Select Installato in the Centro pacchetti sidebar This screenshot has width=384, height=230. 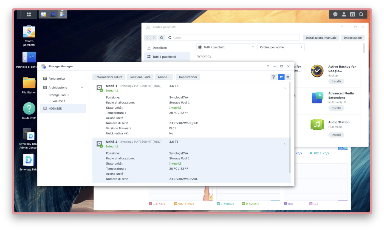click(159, 48)
